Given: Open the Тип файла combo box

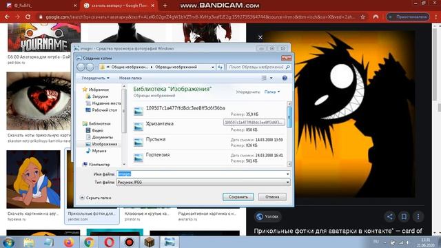Looking at the screenshot, I should point(203,182).
